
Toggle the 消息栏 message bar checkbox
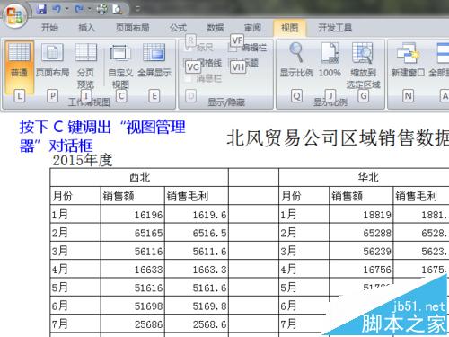point(203,79)
